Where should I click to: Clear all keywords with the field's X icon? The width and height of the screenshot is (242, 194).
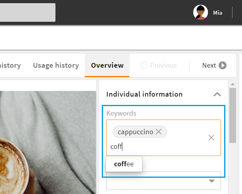tap(211, 137)
